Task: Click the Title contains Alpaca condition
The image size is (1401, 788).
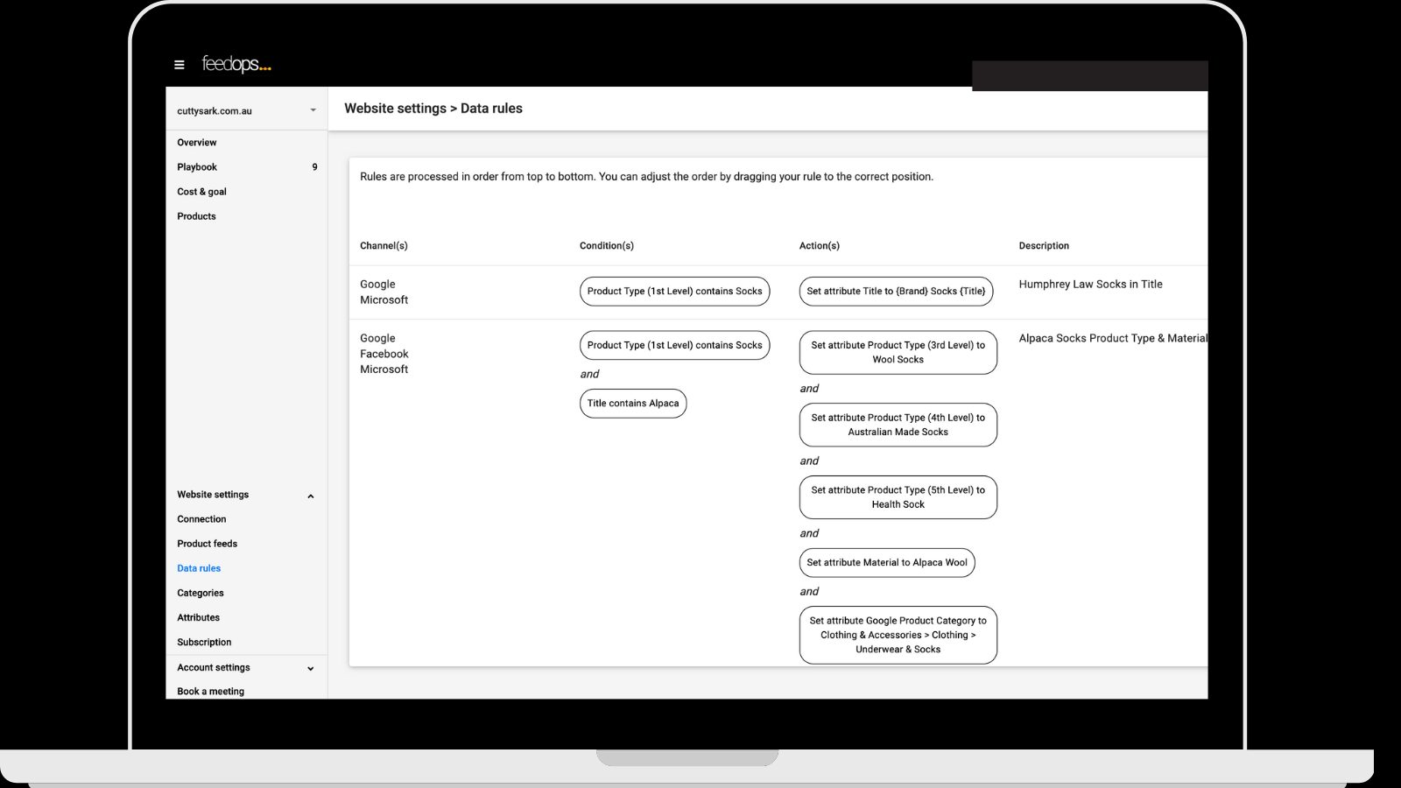Action: tap(632, 404)
